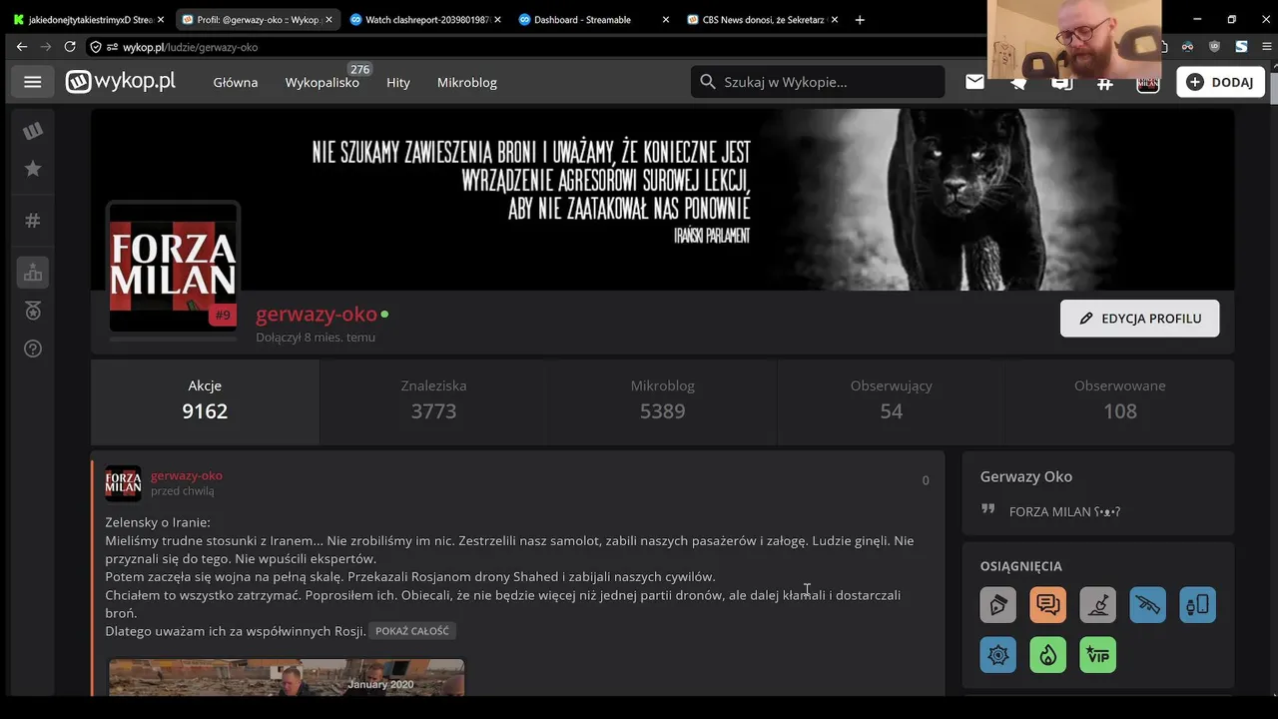1278x719 pixels.
Task: Click the orange comments achievement badge
Action: point(1047,605)
